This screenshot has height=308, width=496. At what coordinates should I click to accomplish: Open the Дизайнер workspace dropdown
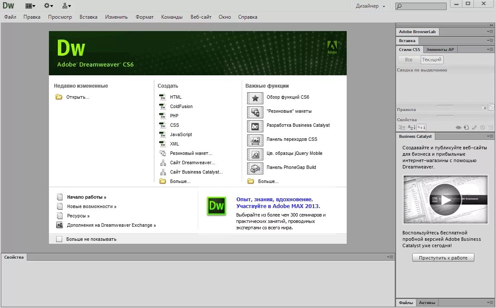370,6
